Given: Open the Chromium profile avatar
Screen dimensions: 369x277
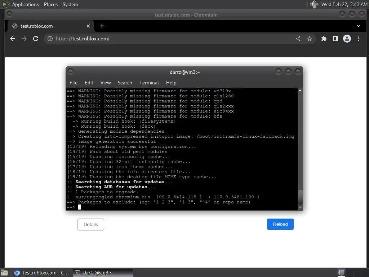Looking at the screenshot, I should point(347,39).
